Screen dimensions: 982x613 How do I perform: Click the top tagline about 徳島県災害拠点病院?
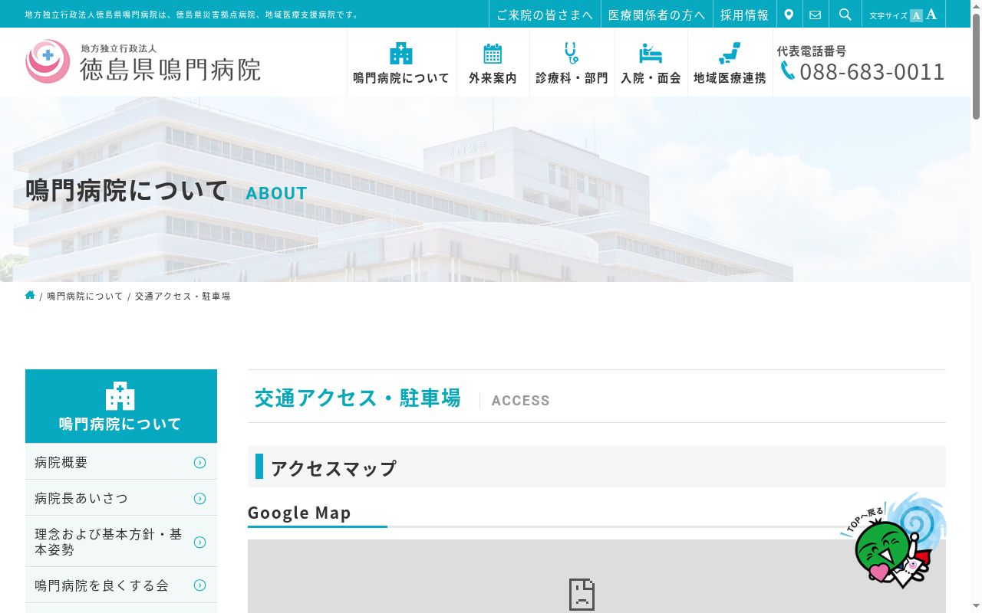pos(192,15)
